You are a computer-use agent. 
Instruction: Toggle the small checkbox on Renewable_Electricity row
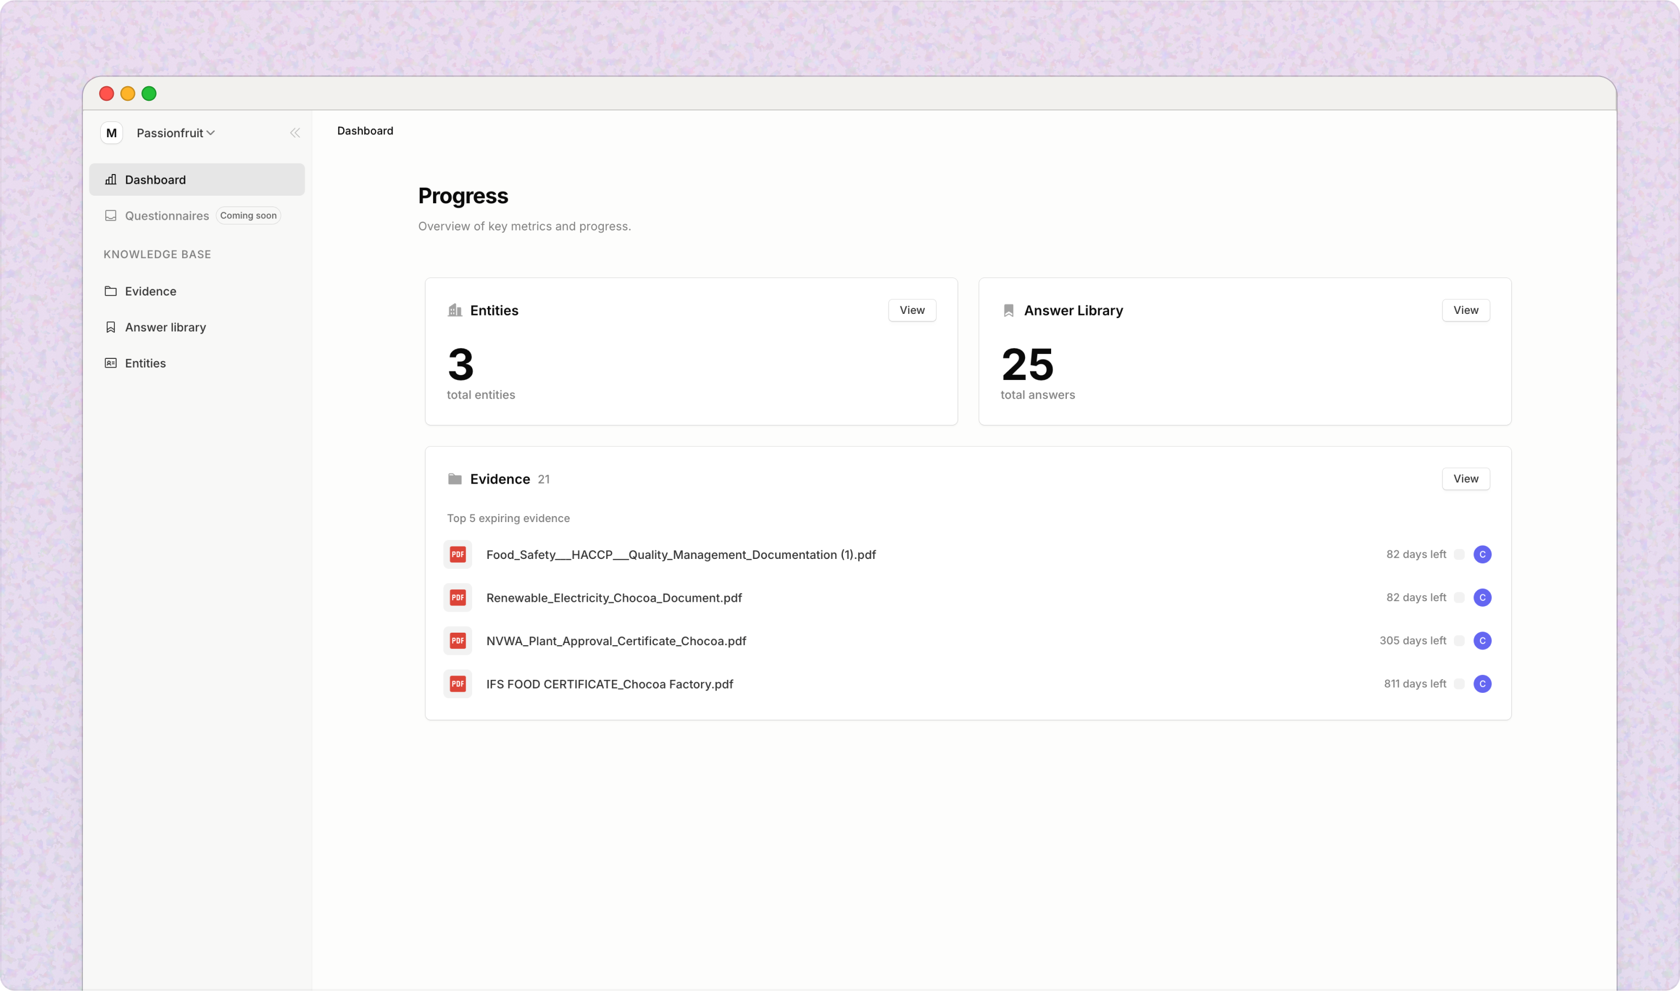coord(1459,597)
